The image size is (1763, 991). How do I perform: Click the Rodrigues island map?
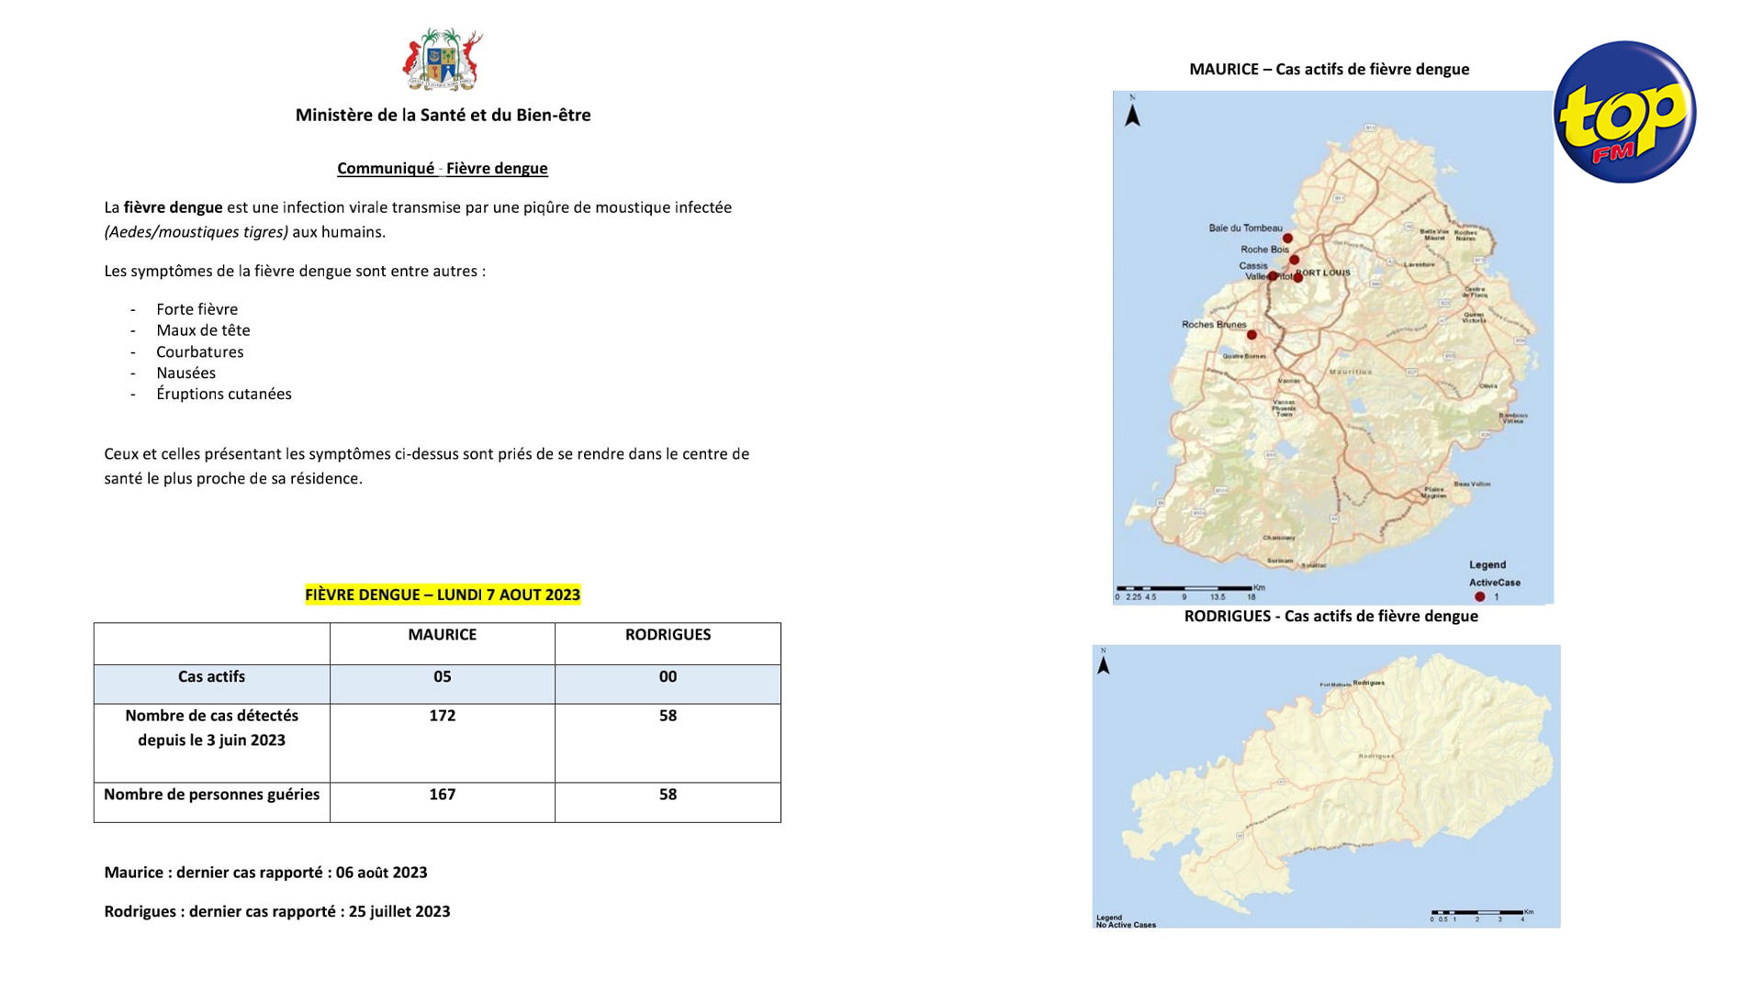(1326, 786)
